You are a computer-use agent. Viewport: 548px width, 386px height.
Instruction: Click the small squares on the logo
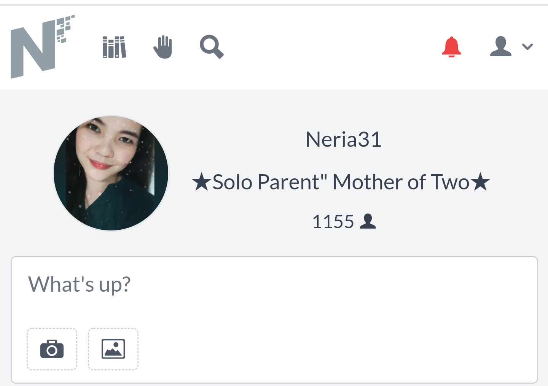coord(65,29)
